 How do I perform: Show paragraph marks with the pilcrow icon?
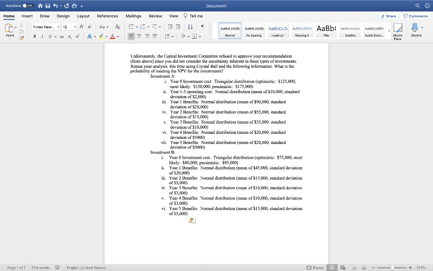point(203,27)
